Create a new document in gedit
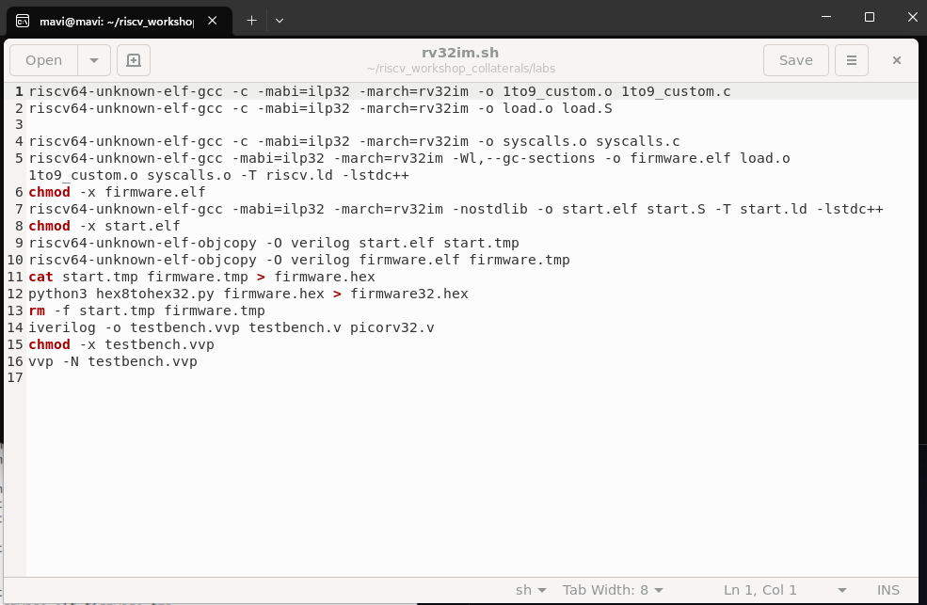 133,59
